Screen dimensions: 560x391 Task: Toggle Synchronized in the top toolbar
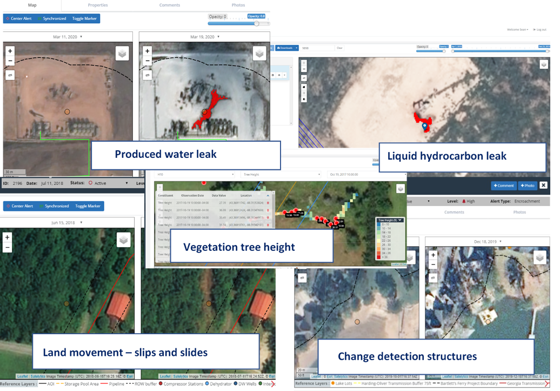coord(52,18)
